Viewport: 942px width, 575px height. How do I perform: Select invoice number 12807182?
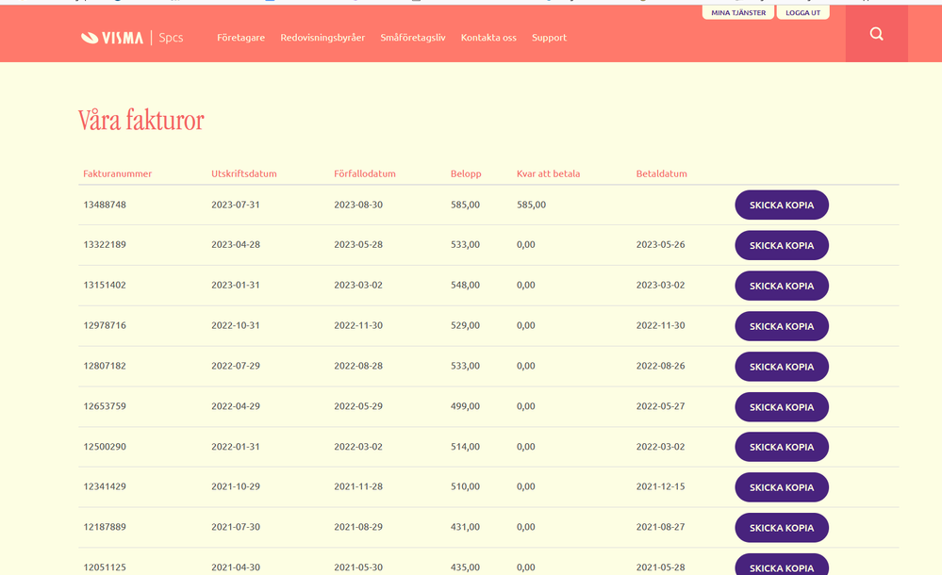105,366
